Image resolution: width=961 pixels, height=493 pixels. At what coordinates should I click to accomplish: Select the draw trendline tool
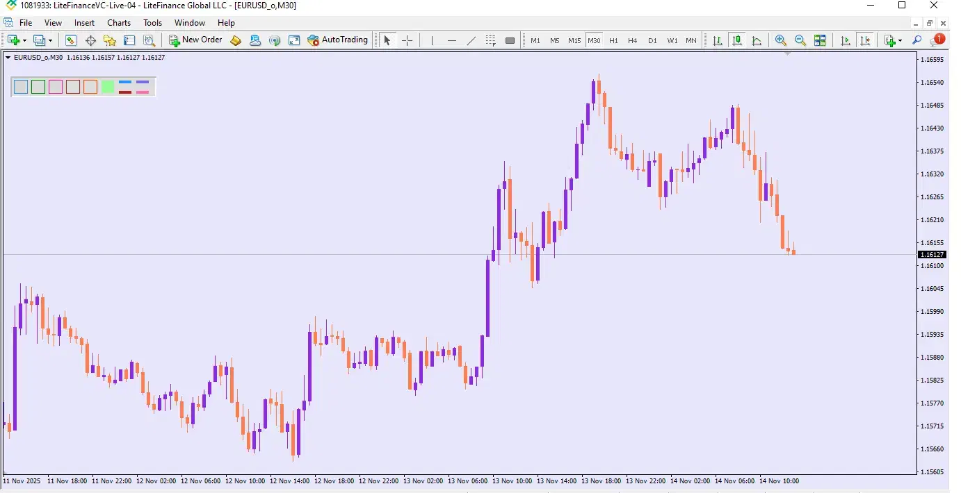click(x=471, y=40)
